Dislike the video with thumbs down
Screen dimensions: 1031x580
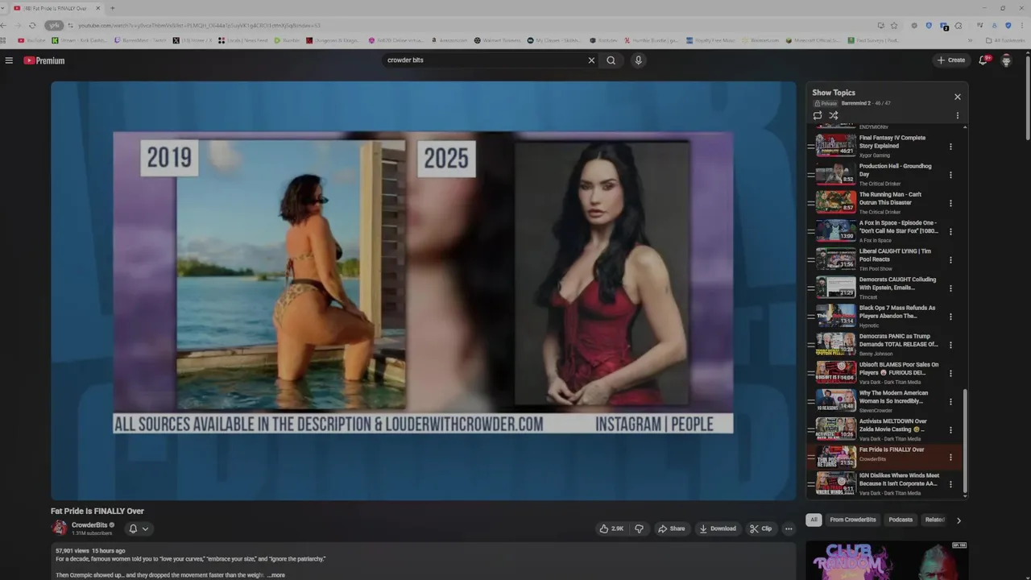coord(640,528)
